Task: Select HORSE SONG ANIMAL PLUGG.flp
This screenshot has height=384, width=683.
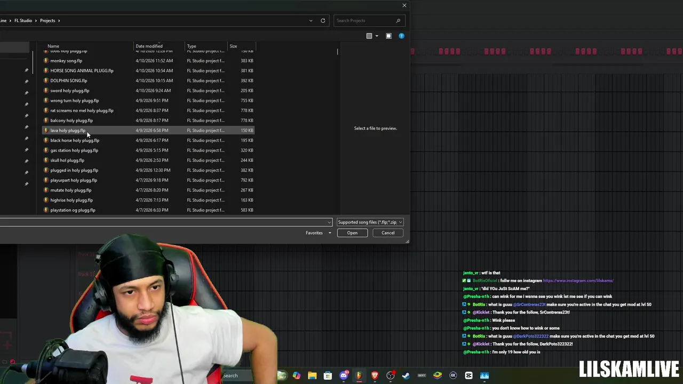Action: click(x=148, y=71)
